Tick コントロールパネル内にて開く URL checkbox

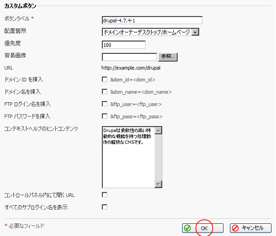click(104, 195)
